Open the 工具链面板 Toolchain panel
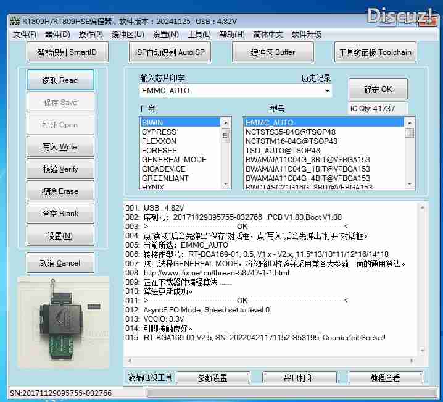Viewport: 443px width, 402px height. 375,52
